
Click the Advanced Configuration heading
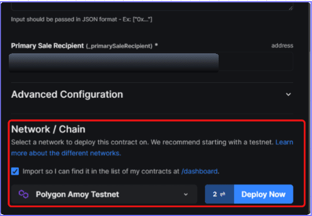tap(67, 95)
